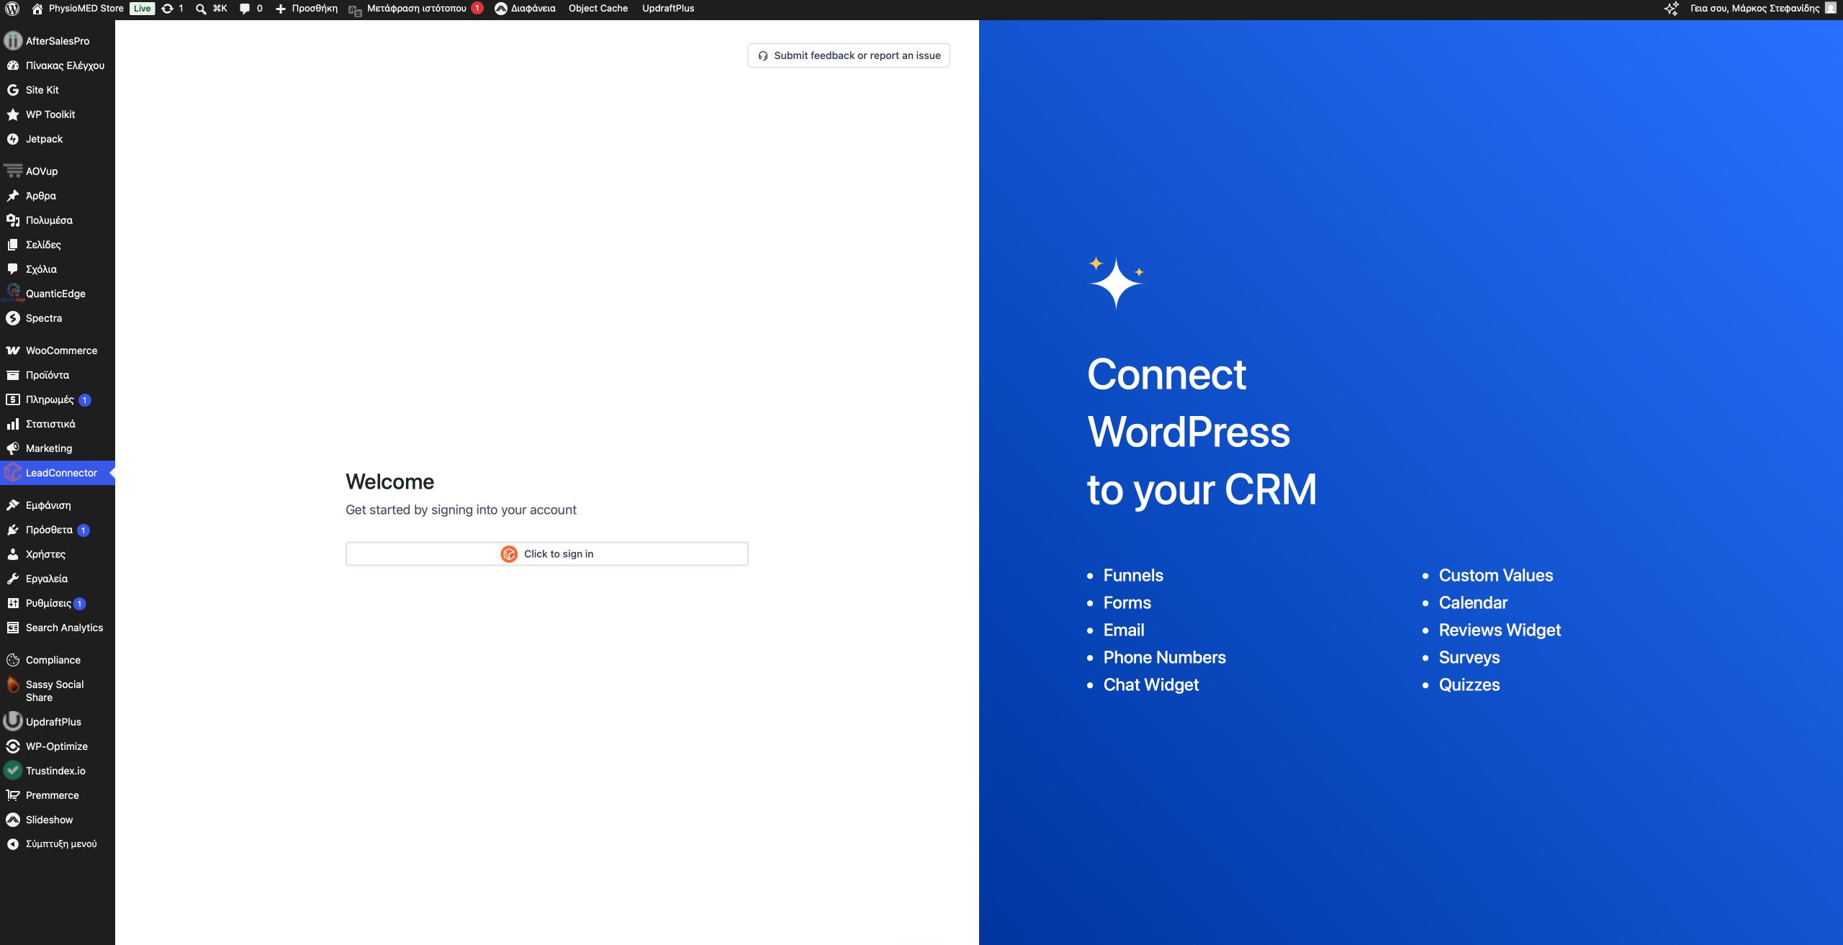Open Σελίδες in the sidebar
1843x945 pixels.
click(58, 245)
